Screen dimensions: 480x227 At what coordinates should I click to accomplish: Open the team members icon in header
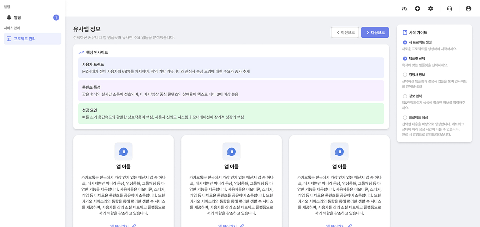[404, 8]
